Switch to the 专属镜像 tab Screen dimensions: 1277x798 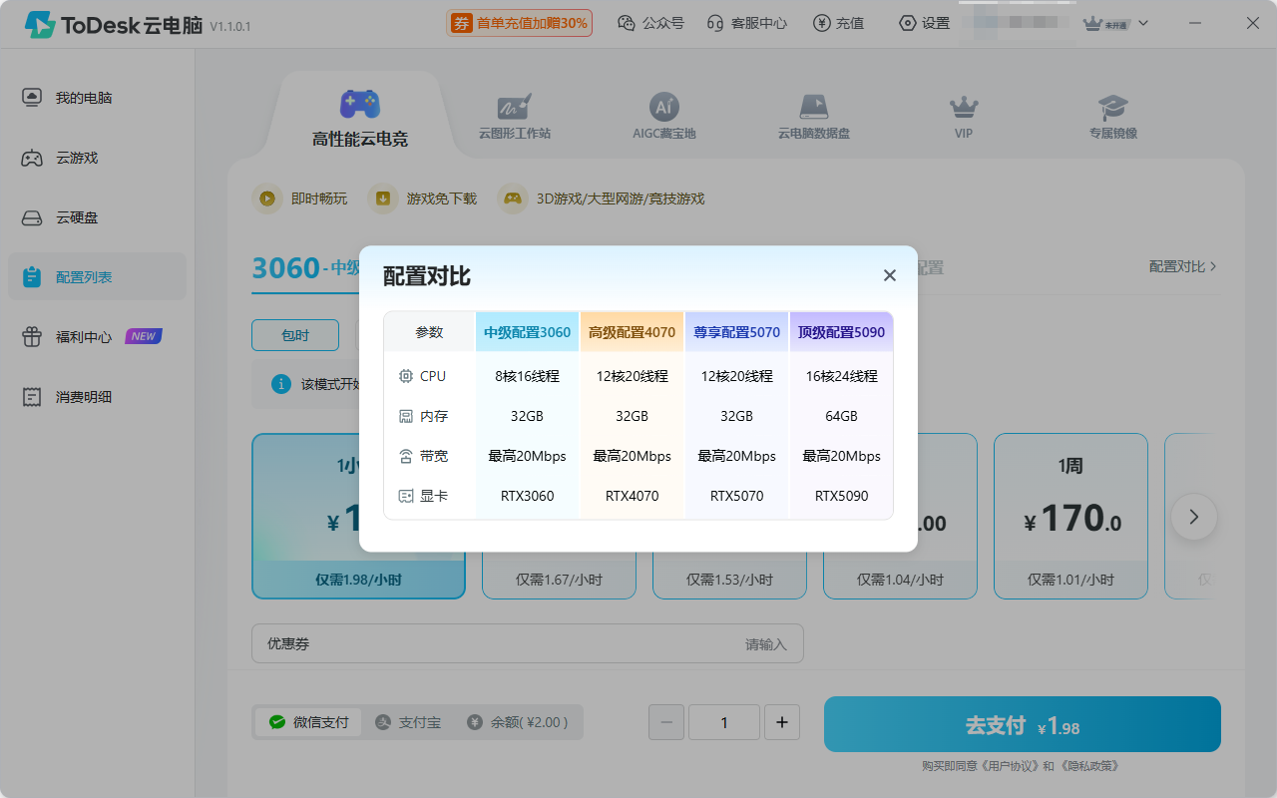coord(1113,117)
